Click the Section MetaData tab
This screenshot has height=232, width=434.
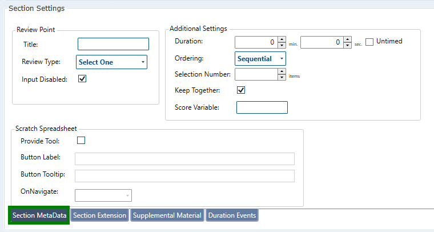point(39,215)
